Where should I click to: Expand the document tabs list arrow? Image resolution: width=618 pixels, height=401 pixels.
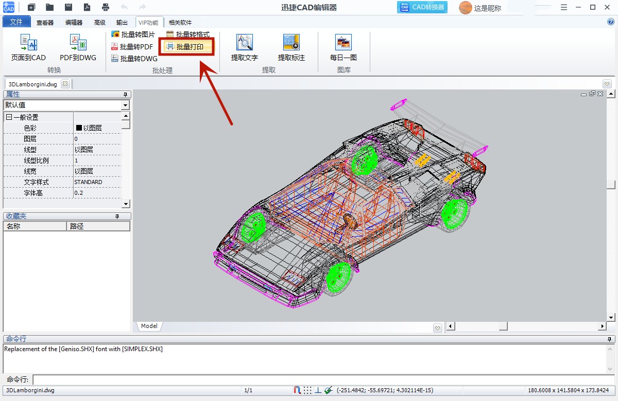[x=607, y=84]
